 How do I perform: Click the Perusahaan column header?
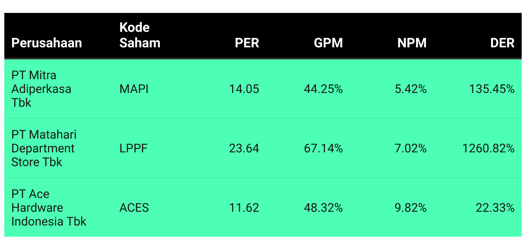tap(47, 43)
